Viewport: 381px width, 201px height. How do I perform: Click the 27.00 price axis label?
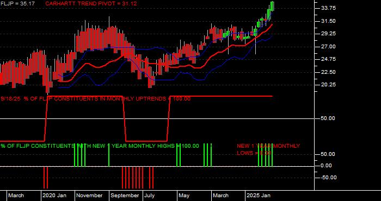pyautogui.click(x=328, y=47)
